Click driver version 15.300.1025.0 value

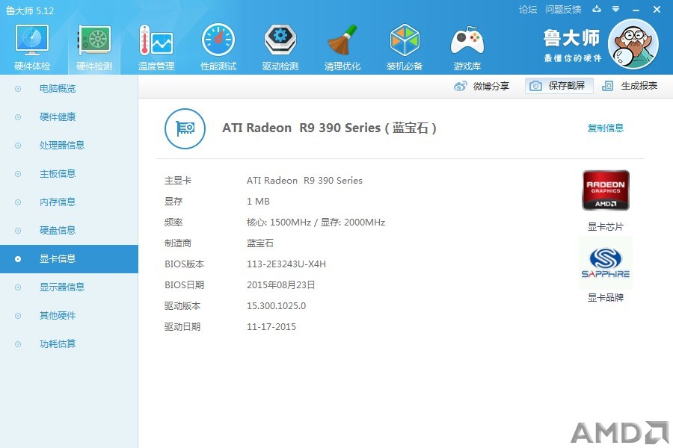(276, 306)
